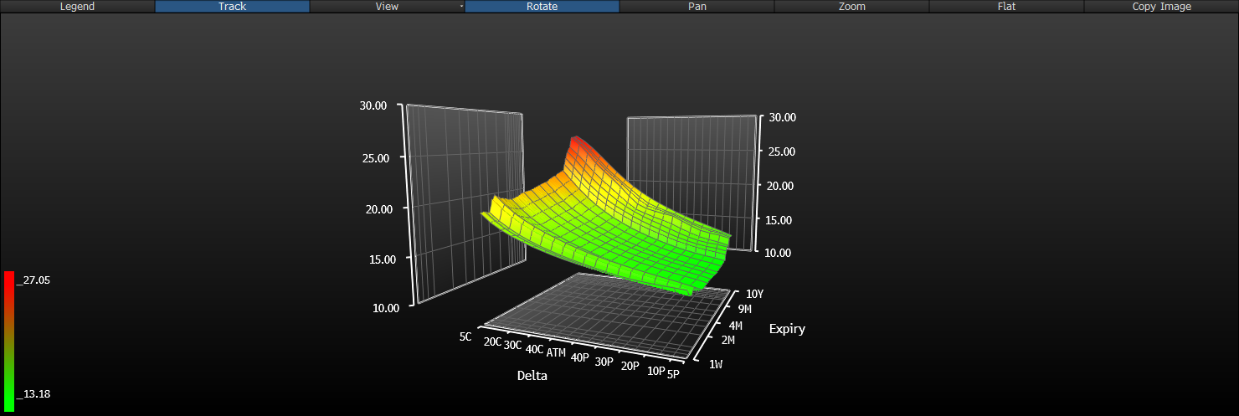This screenshot has height=416, width=1239.
Task: Click the Copy Image button
Action: coord(1161,7)
